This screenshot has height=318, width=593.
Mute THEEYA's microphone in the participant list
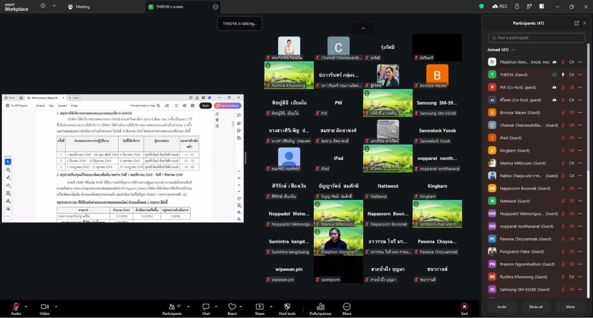click(x=563, y=74)
